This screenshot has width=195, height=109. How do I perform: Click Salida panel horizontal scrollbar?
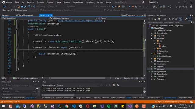[x=59, y=95]
